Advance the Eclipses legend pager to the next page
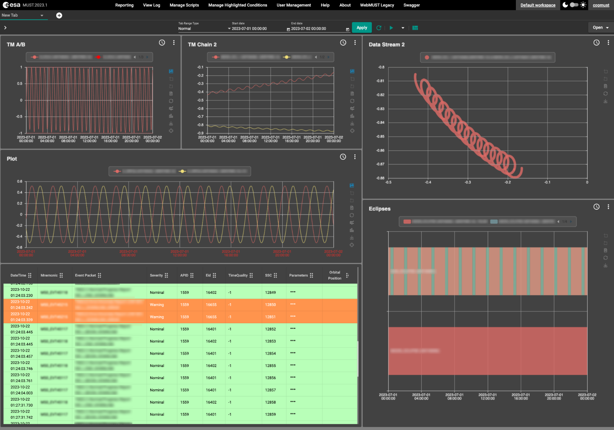This screenshot has width=614, height=430. (x=570, y=221)
